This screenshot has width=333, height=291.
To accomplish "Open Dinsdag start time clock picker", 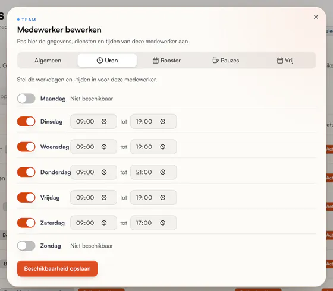I will tap(104, 122).
